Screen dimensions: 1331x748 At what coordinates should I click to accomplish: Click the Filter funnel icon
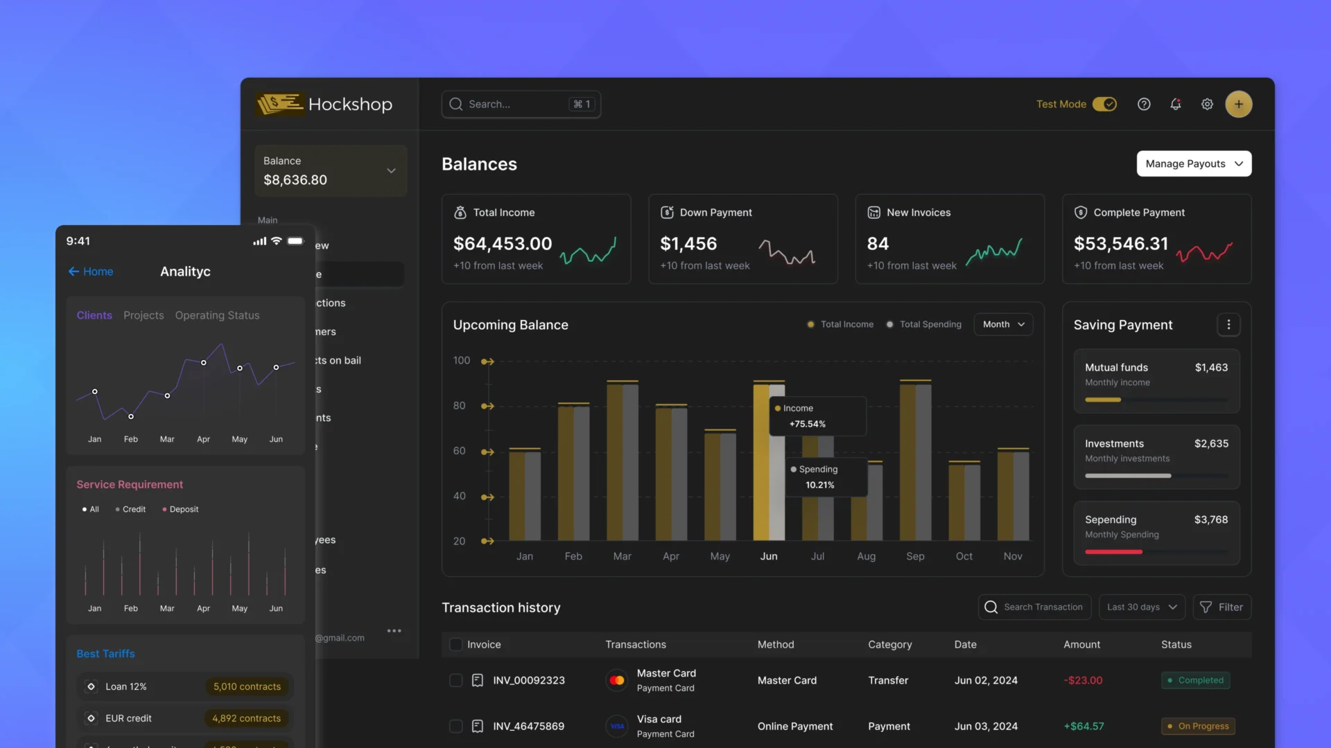coord(1206,607)
